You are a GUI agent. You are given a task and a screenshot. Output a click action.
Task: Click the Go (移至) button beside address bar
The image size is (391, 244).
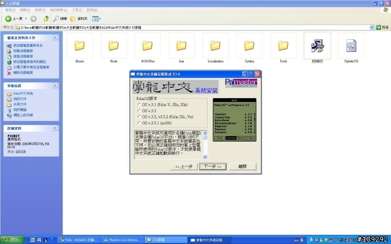[x=382, y=27]
